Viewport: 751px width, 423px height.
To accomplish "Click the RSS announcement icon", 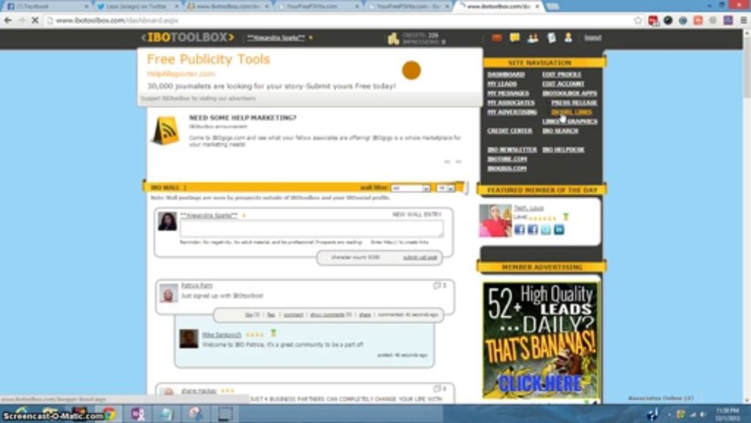I will pyautogui.click(x=166, y=130).
